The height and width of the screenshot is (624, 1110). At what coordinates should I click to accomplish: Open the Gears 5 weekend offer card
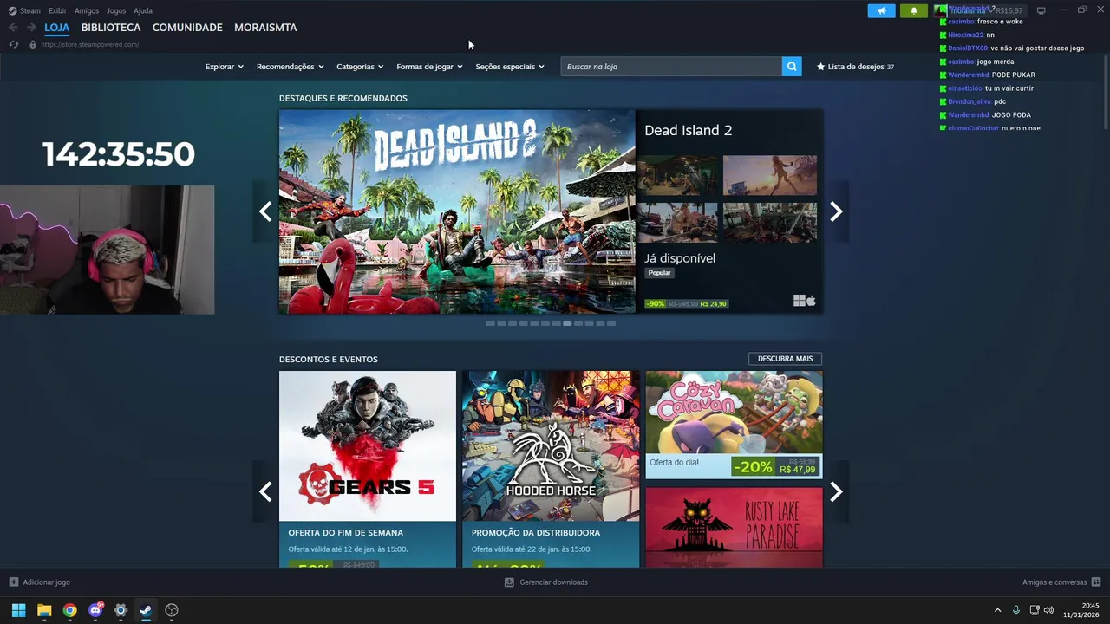tap(368, 469)
